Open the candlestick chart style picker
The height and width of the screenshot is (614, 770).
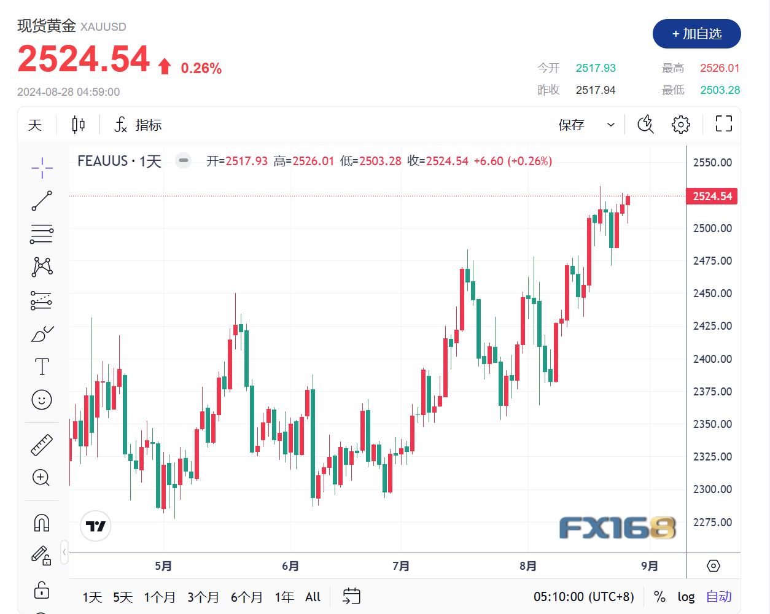[x=78, y=125]
